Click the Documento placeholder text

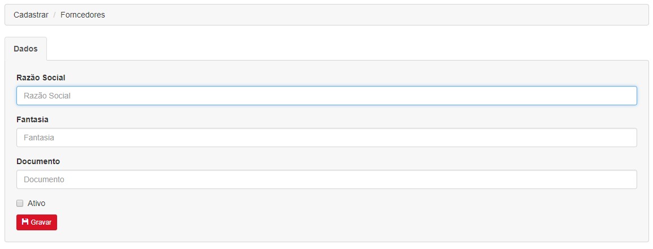[x=44, y=179]
